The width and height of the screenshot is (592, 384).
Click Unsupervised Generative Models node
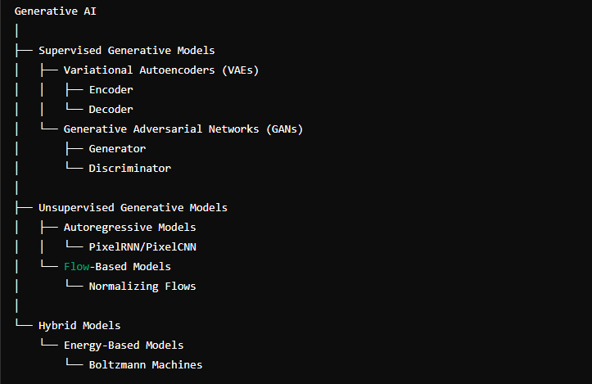(x=133, y=208)
